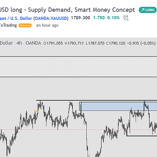Click the yellow dot marker on chart
Screen dimensions: 157x157
tap(36, 111)
